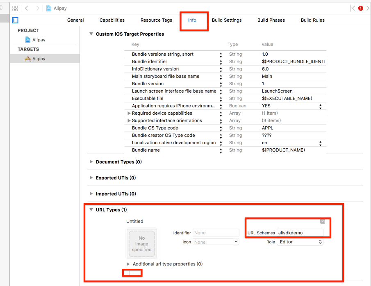Go forward with the right navigation arrow
The width and height of the screenshot is (371, 286).
pos(38,8)
